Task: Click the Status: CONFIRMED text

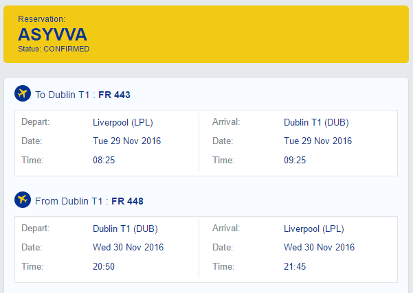Action: click(54, 49)
